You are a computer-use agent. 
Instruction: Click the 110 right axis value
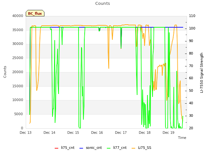pos(192,16)
